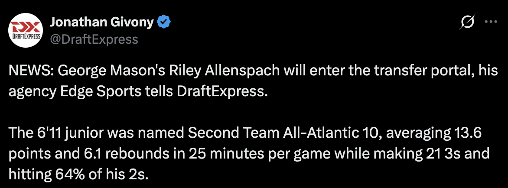Click "of his 2s." at post end
Viewport: 508px width, 188px height.
point(124,176)
